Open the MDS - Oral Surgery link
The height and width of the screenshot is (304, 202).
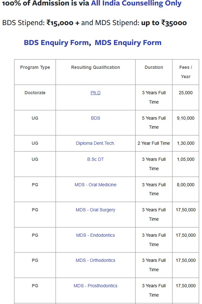point(95,210)
